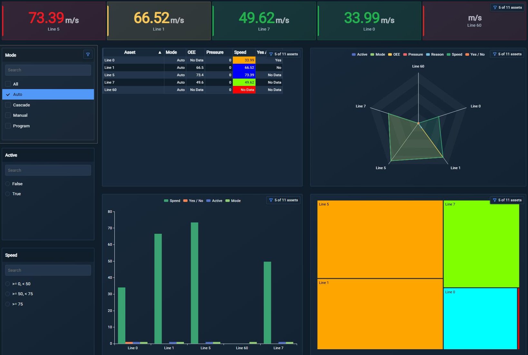Click the blue 73.39 speed cell
Screen dimensions: 528x355
[244, 75]
